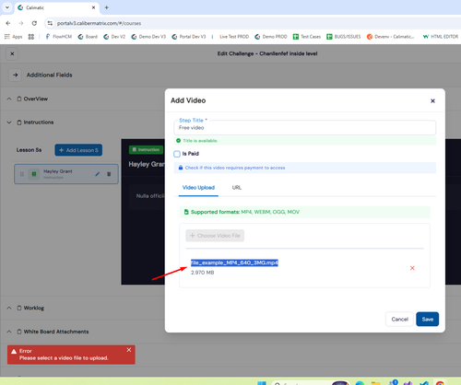Open the tab search dropdown arrow

[7, 7]
